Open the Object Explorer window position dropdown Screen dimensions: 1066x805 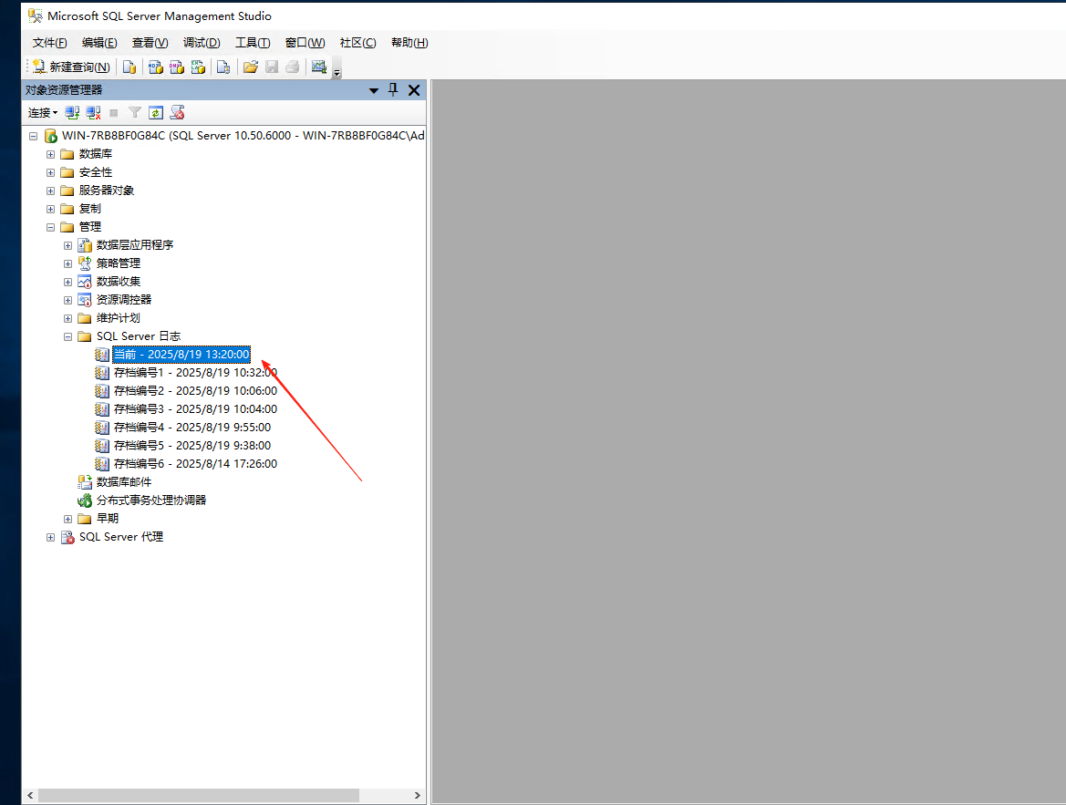click(x=373, y=90)
